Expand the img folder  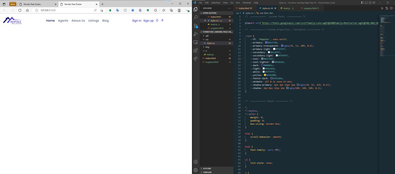[x=217, y=47]
